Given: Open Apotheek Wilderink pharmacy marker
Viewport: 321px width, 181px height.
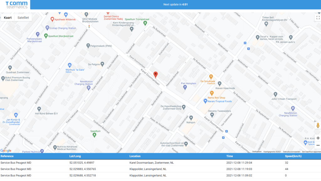Looking at the screenshot, I should coord(52,19).
